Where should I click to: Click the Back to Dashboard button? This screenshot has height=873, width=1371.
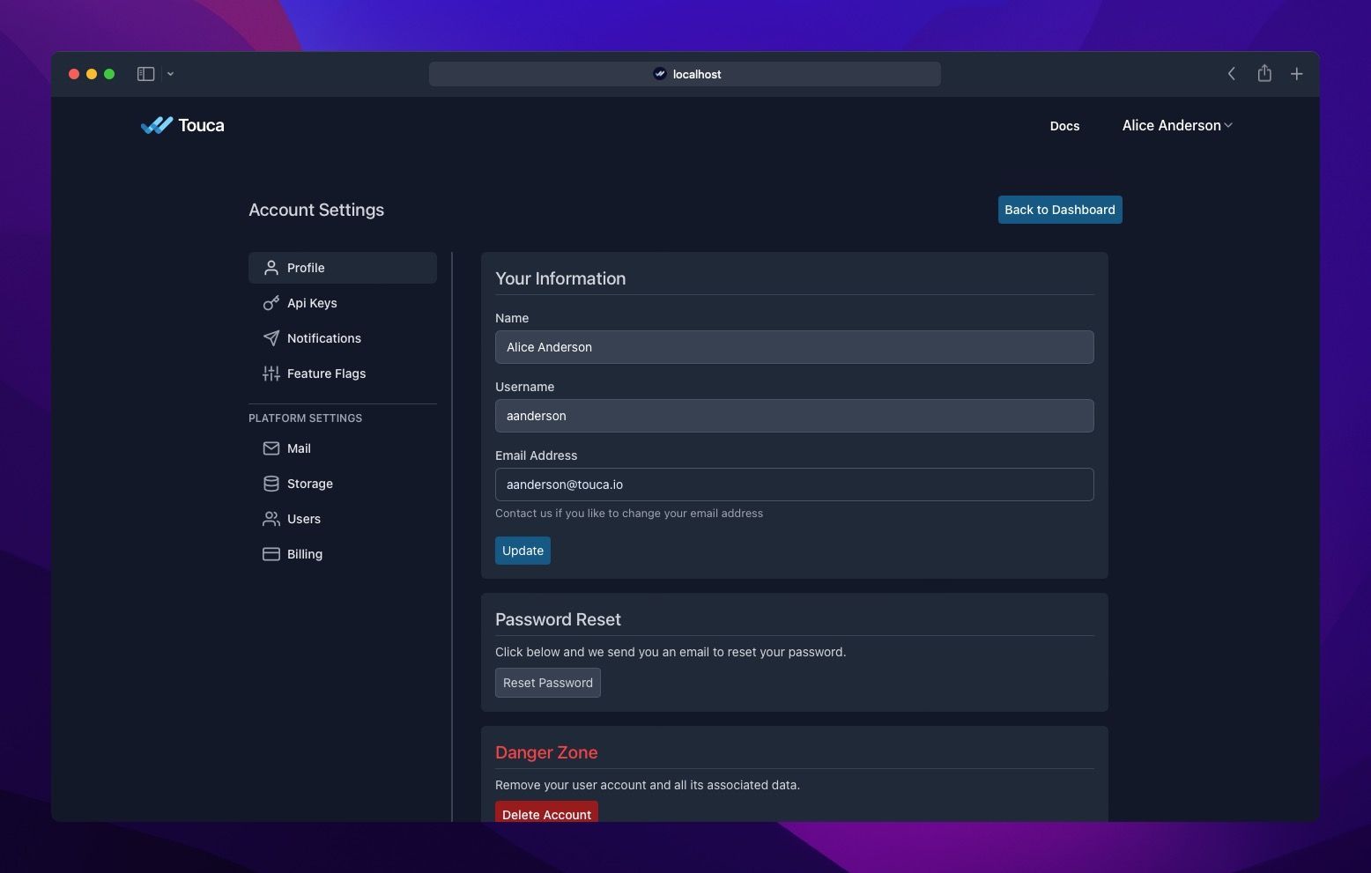tap(1060, 210)
